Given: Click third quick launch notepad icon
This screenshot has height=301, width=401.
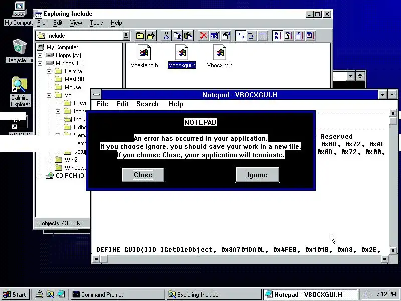Looking at the screenshot, I should click(61, 295).
